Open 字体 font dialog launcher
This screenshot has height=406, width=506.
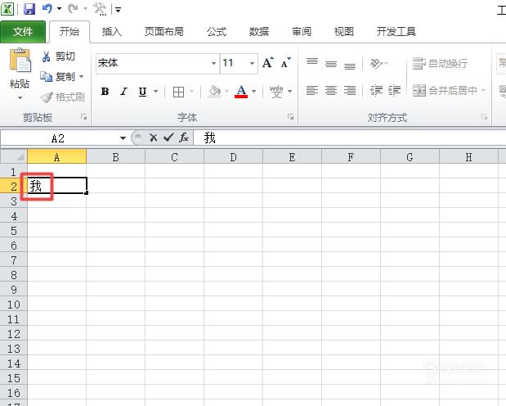290,117
